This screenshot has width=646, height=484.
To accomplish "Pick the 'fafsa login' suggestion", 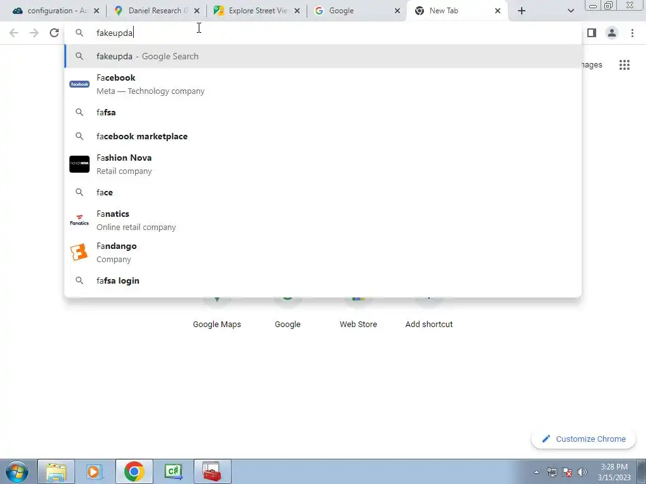I will click(x=323, y=280).
